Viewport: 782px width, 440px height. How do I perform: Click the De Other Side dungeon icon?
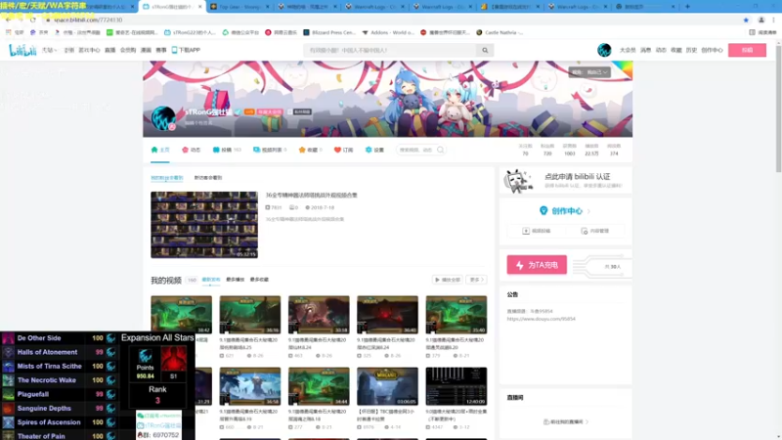(8, 338)
